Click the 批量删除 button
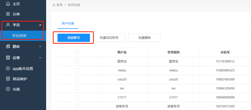 (x=145, y=38)
